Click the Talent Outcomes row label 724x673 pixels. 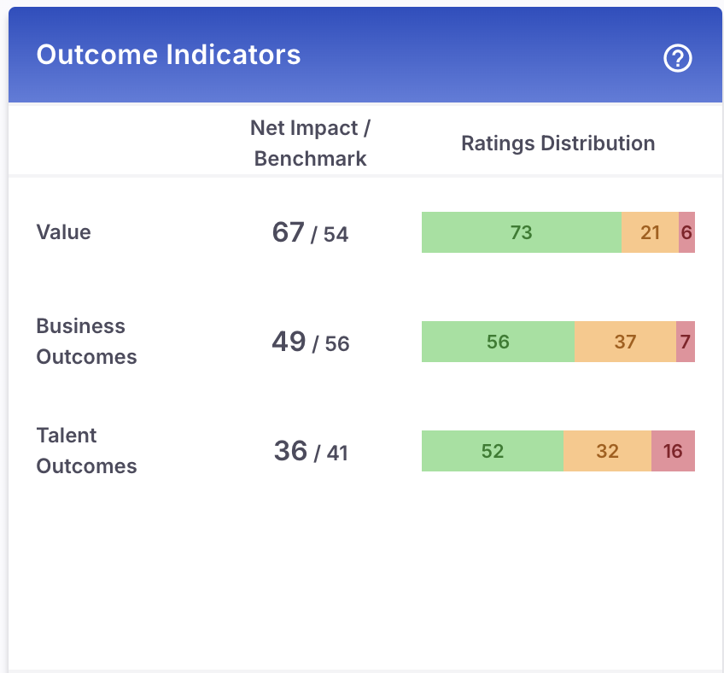[86, 451]
